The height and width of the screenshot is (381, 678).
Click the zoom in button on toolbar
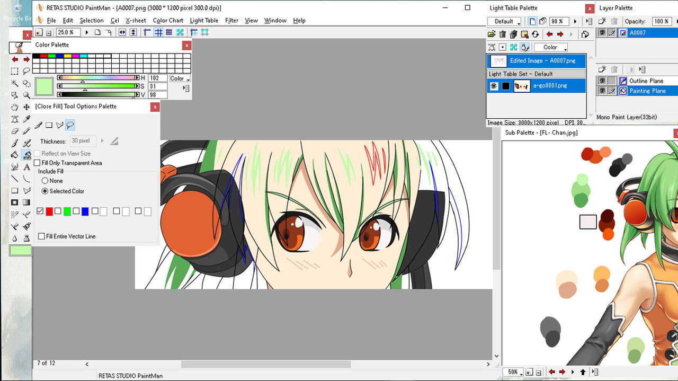coord(39,32)
